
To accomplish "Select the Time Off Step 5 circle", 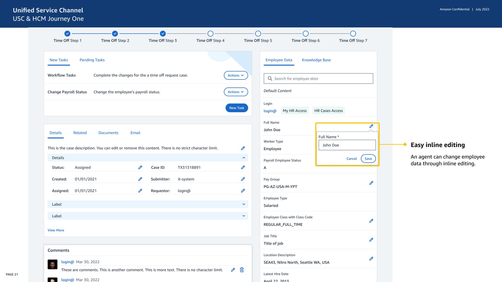I will point(258,33).
